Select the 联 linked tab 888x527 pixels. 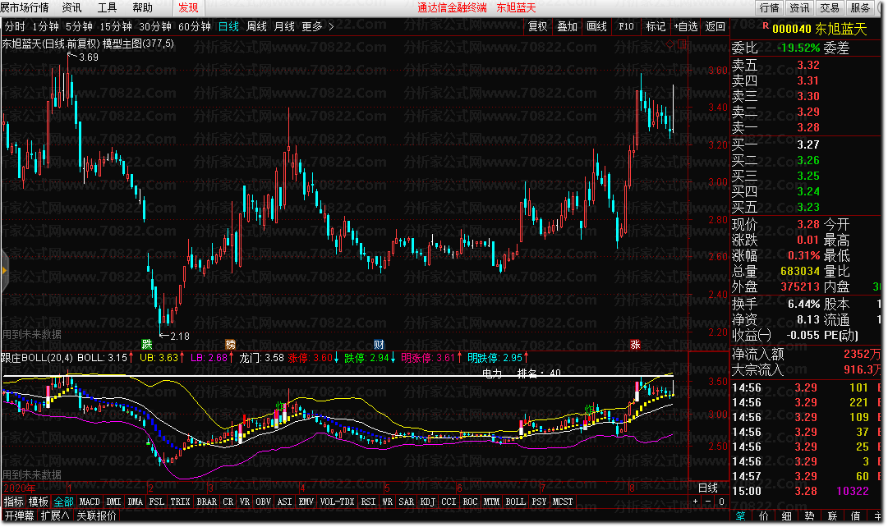pos(832,516)
